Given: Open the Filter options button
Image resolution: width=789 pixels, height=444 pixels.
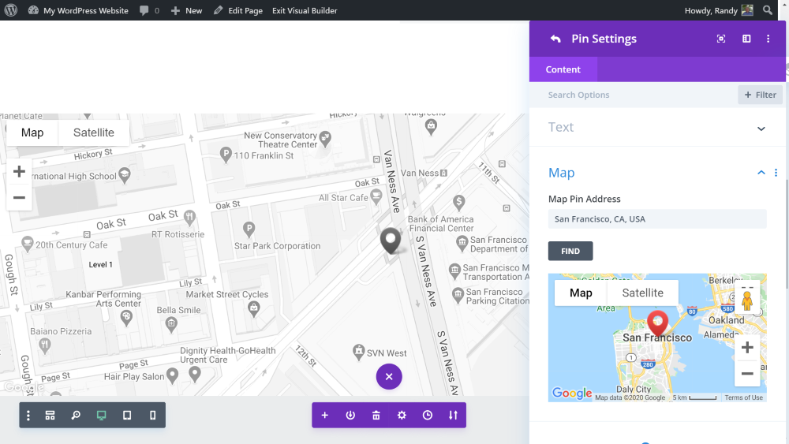Looking at the screenshot, I should (x=760, y=95).
